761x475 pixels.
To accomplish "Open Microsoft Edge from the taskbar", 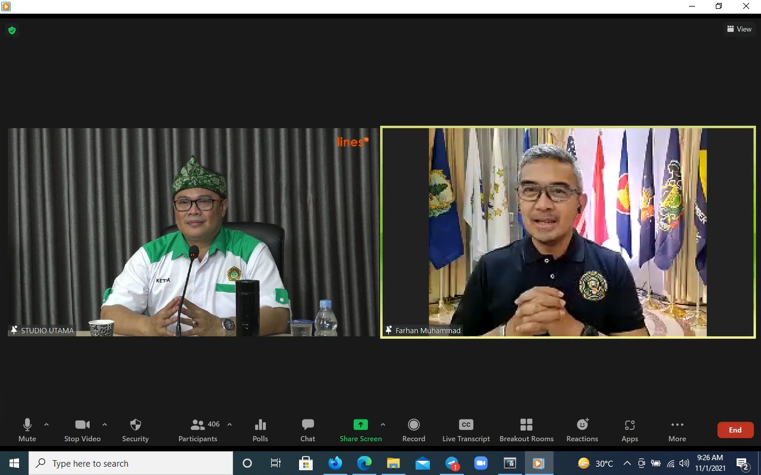I will pos(364,463).
